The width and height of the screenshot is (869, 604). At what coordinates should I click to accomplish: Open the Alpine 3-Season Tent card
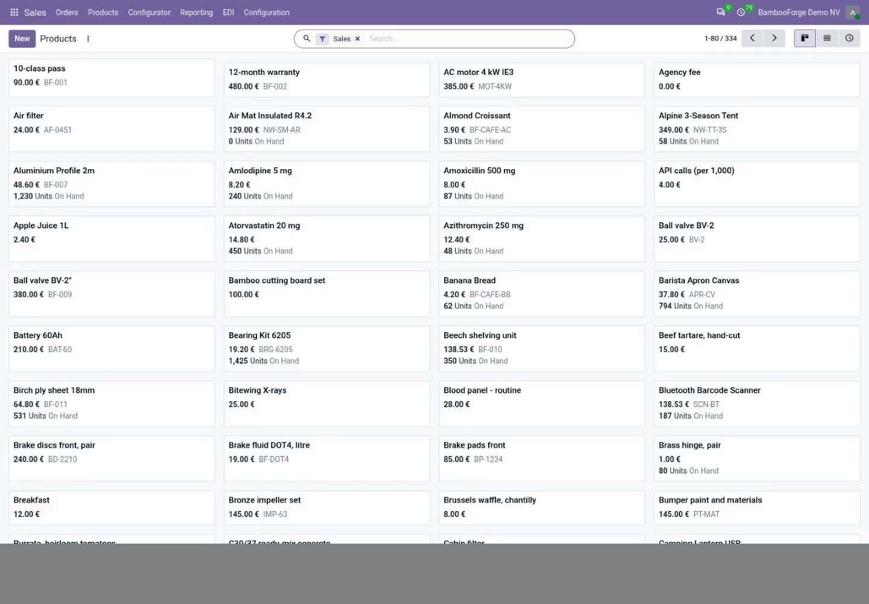(x=757, y=129)
